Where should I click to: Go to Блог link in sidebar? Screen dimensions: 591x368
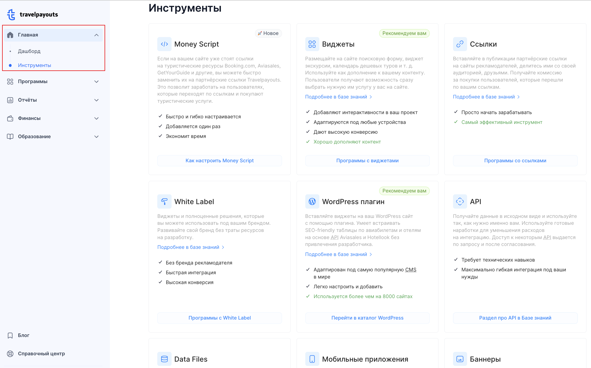coord(24,335)
